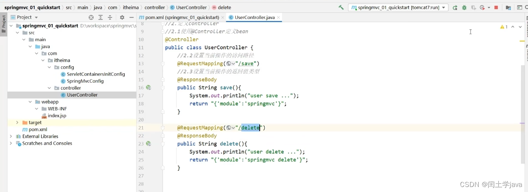
Task: Click the @ResponseBody annotation on line 15
Action: point(197,80)
